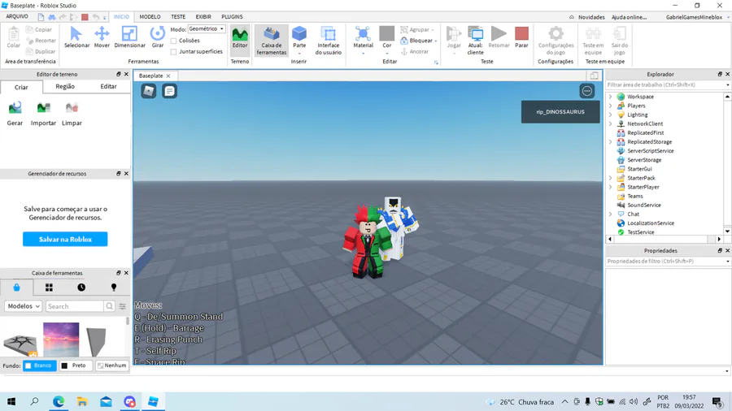Select Branco background option
The width and height of the screenshot is (732, 411).
(x=40, y=366)
